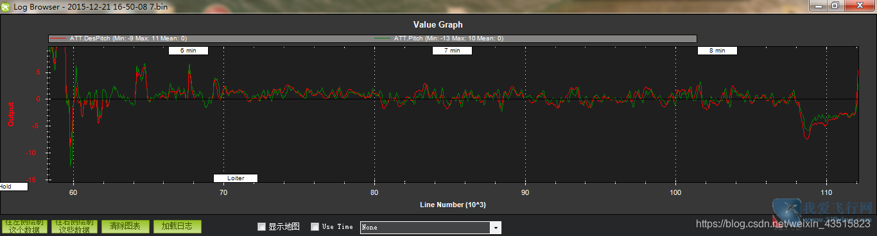Click the x-axis value 110
Image resolution: width=877 pixels, height=236 pixels.
point(826,192)
